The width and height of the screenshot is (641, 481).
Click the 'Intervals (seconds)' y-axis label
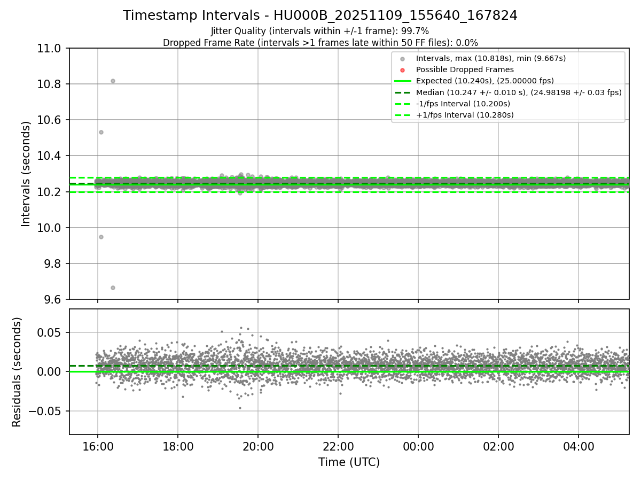[x=26, y=174]
